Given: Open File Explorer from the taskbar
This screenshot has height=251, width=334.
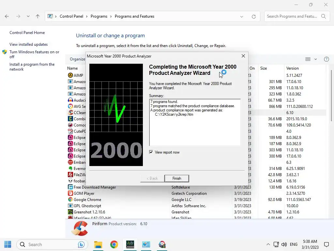Looking at the screenshot, I should tap(98, 244).
